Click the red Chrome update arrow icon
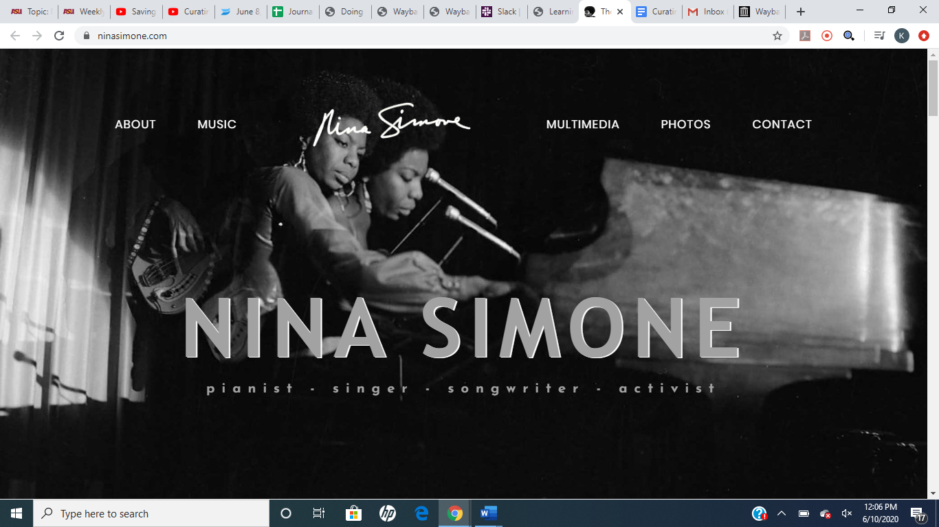939x527 pixels. tap(924, 36)
